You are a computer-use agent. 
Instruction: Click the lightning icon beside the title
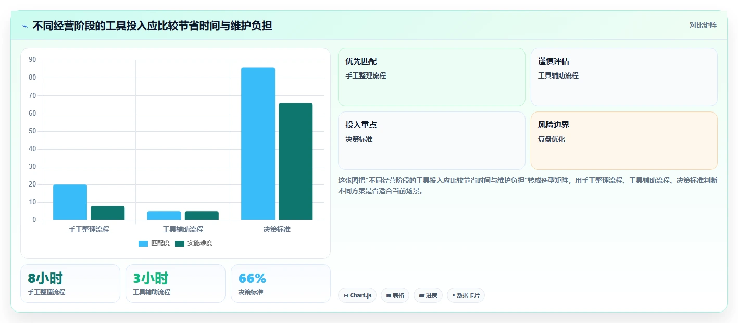25,26
